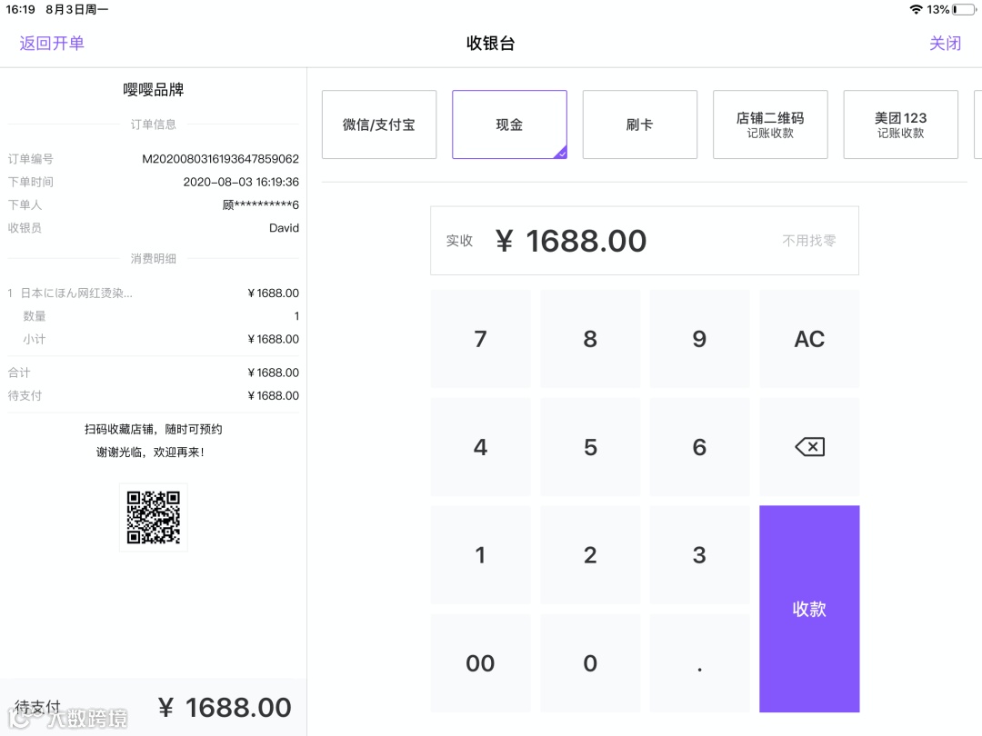The image size is (982, 736).
Task: Tap the 00 keypad key
Action: click(480, 663)
